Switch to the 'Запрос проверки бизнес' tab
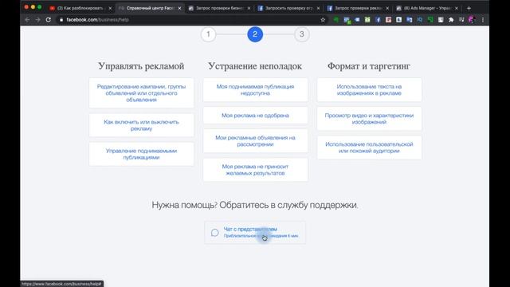The height and width of the screenshot is (287, 510). click(219, 8)
